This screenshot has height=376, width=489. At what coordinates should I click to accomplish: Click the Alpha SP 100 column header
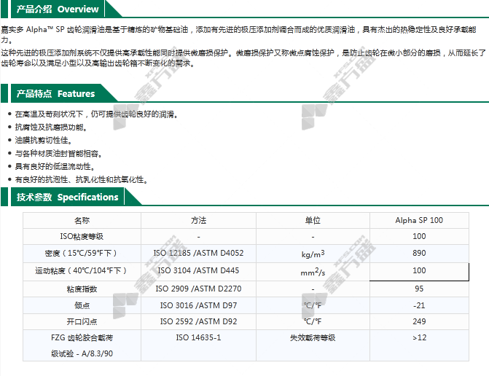(418, 220)
